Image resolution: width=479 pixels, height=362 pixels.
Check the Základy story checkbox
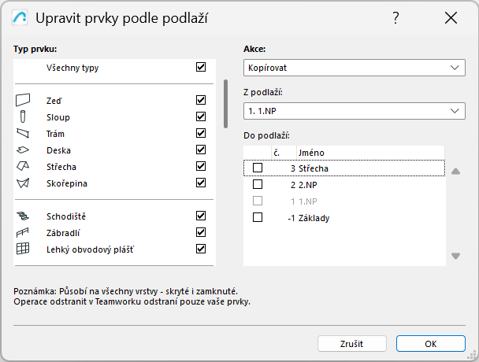[257, 217]
